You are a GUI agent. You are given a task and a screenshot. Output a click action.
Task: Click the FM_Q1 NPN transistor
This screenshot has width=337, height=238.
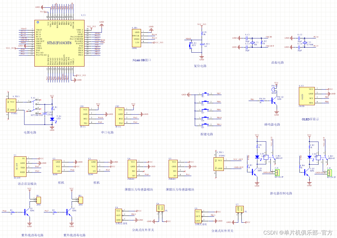(274, 101)
